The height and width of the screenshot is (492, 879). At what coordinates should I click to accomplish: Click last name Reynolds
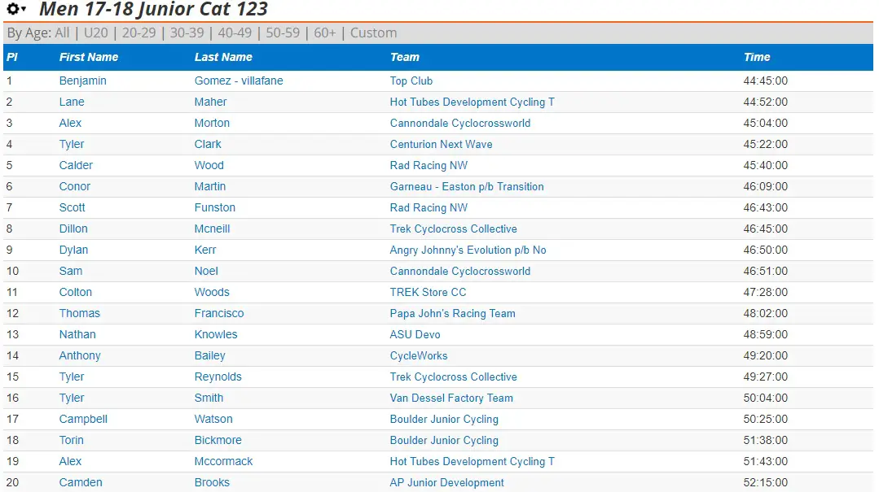pos(218,377)
